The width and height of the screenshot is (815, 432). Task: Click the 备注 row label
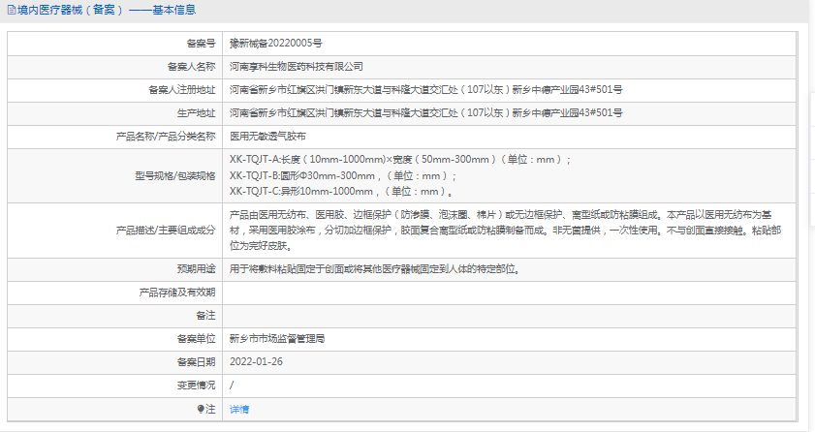click(205, 315)
